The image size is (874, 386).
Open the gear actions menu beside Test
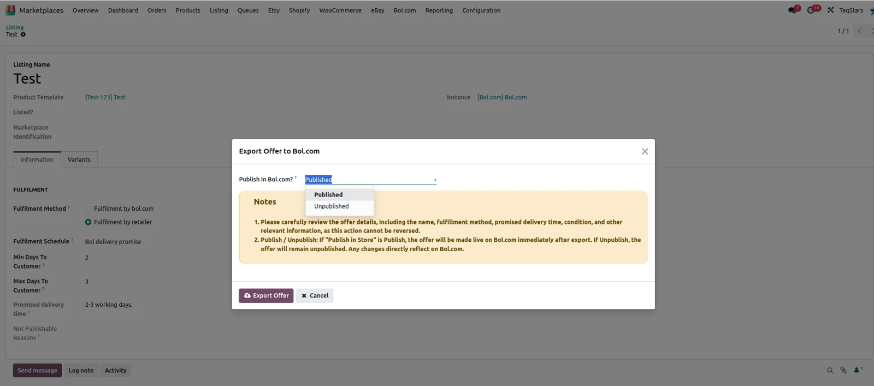pos(23,34)
